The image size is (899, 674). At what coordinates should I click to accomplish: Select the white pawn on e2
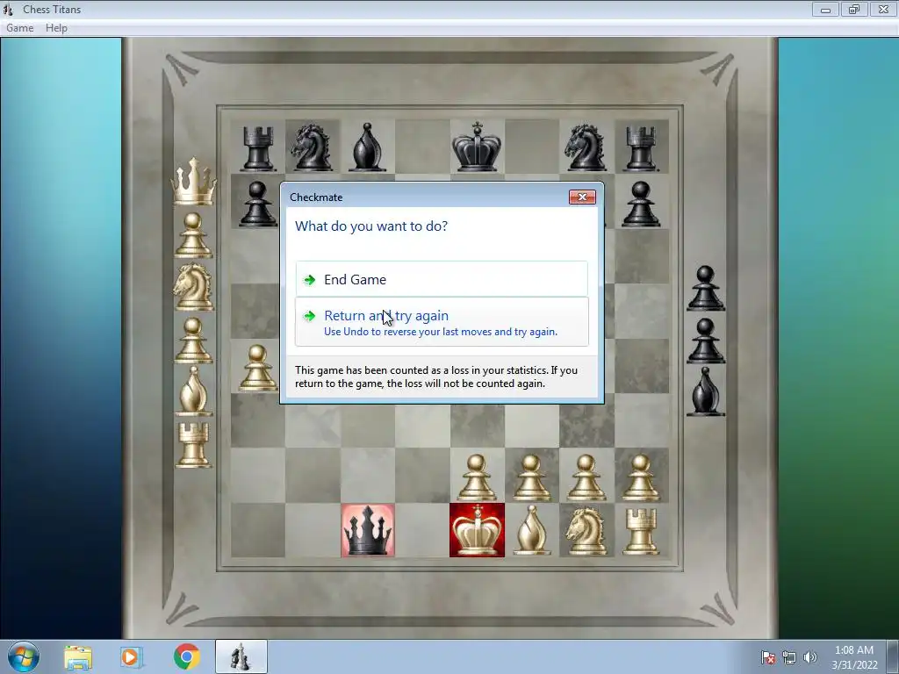coord(477,477)
